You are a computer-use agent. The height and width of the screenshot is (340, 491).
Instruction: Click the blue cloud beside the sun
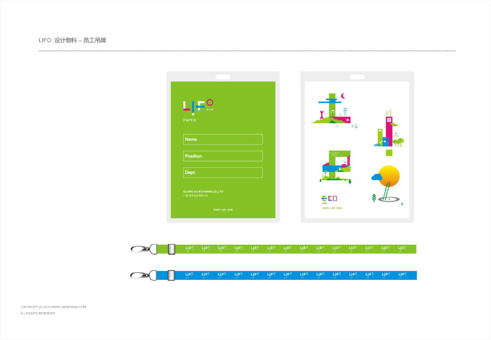(376, 177)
